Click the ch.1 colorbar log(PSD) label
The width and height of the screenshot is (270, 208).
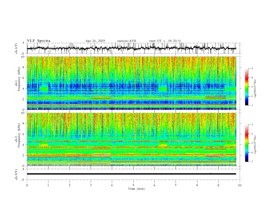pyautogui.click(x=255, y=89)
